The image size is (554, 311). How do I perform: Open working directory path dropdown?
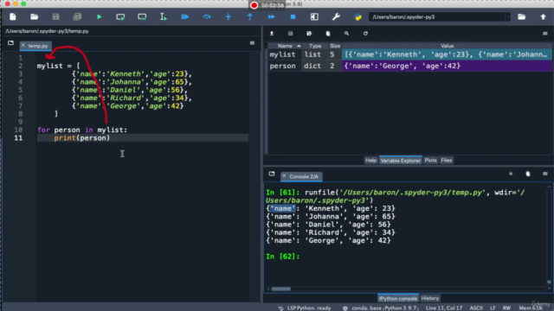point(508,17)
